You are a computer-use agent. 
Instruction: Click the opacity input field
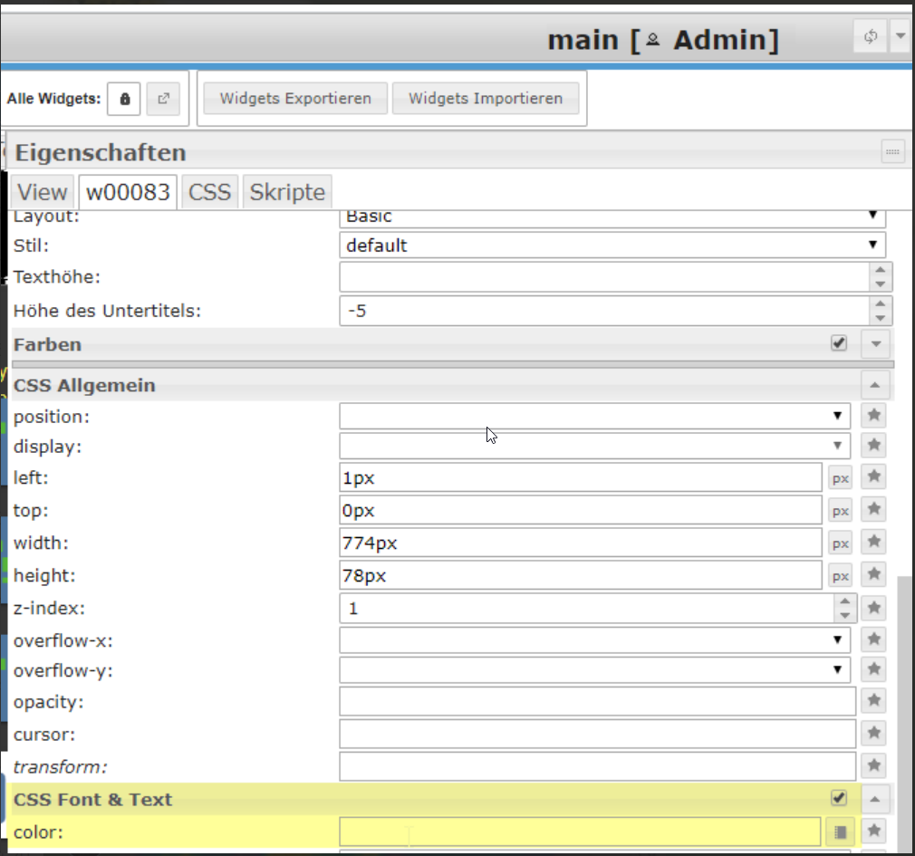tap(598, 701)
